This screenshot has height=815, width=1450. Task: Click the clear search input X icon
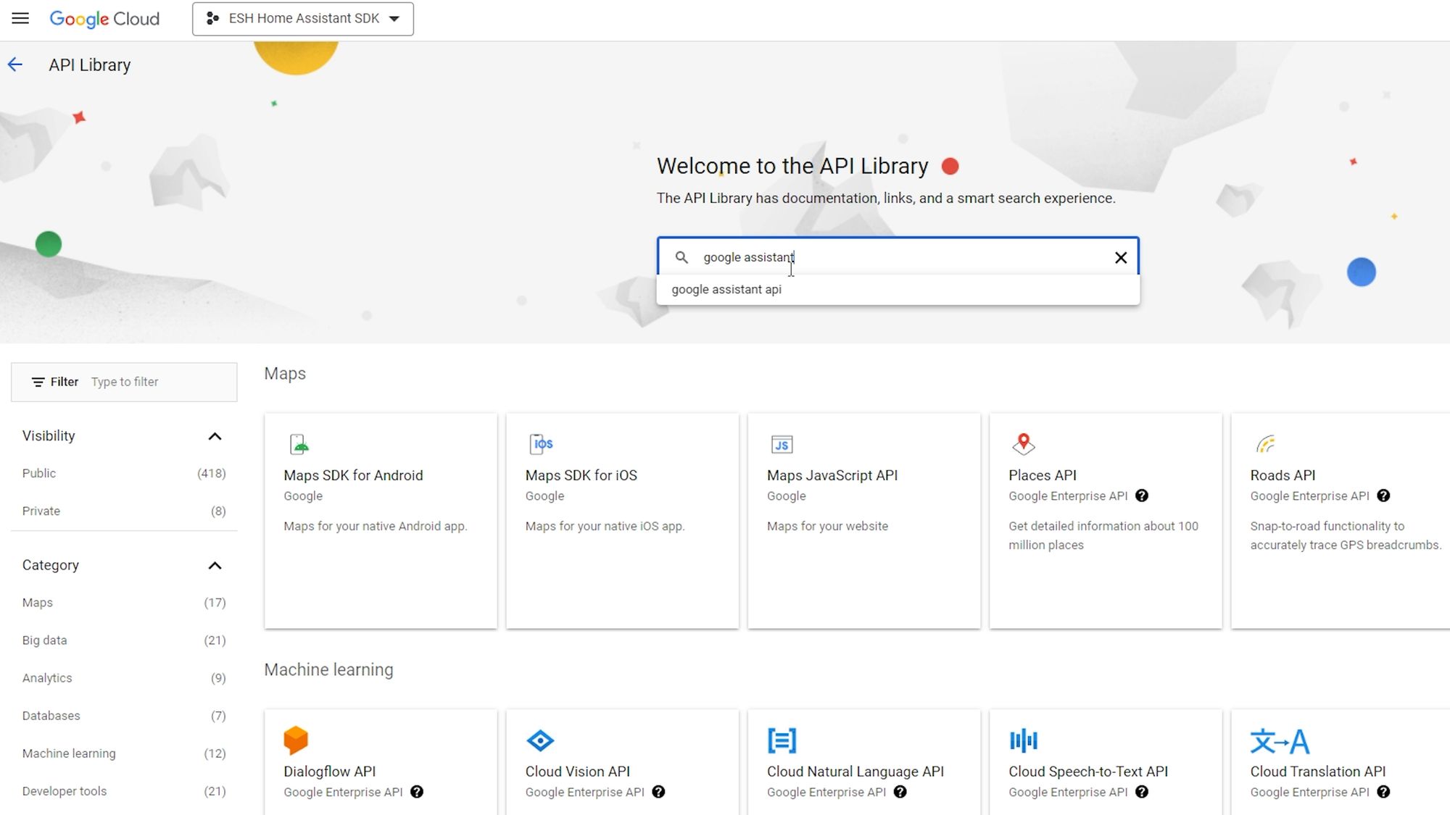(x=1120, y=258)
